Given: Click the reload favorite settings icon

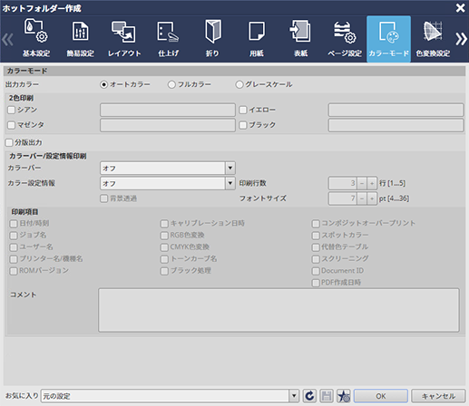Looking at the screenshot, I should (309, 396).
